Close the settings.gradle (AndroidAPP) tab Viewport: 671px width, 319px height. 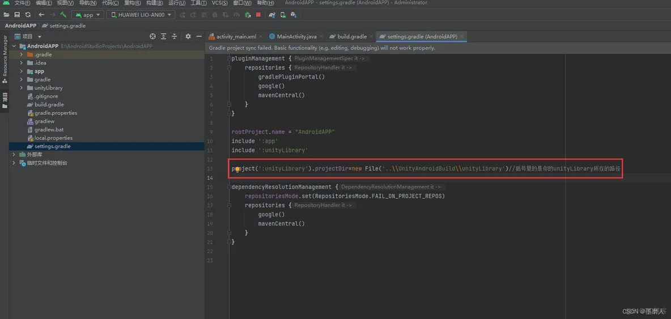462,37
